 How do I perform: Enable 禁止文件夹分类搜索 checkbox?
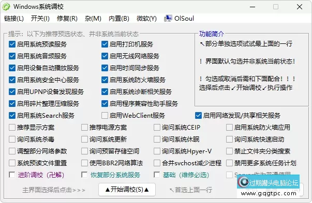coord(229,151)
